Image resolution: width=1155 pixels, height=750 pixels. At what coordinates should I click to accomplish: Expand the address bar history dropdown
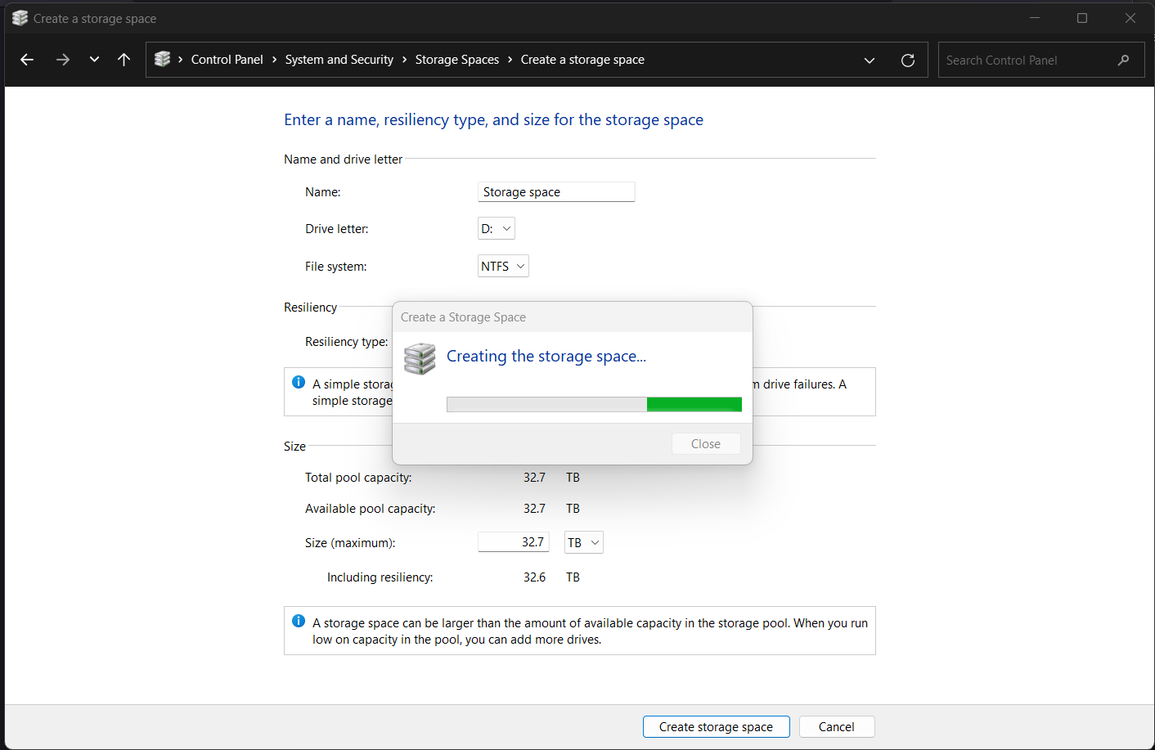tap(869, 61)
